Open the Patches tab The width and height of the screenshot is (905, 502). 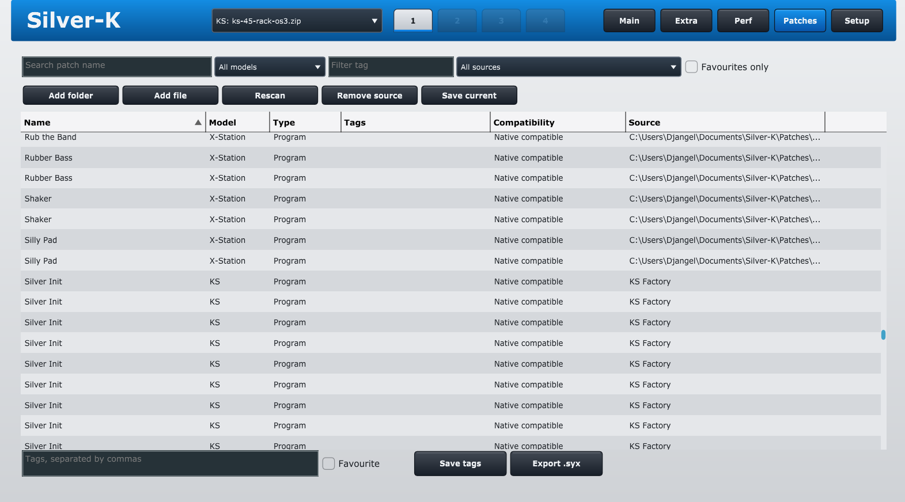(800, 21)
